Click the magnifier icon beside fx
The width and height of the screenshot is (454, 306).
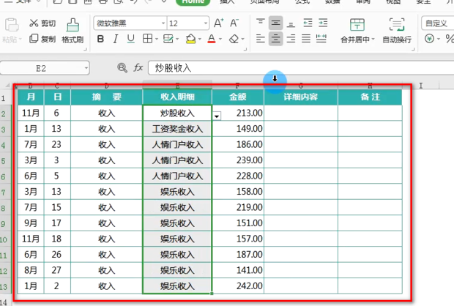click(x=122, y=68)
